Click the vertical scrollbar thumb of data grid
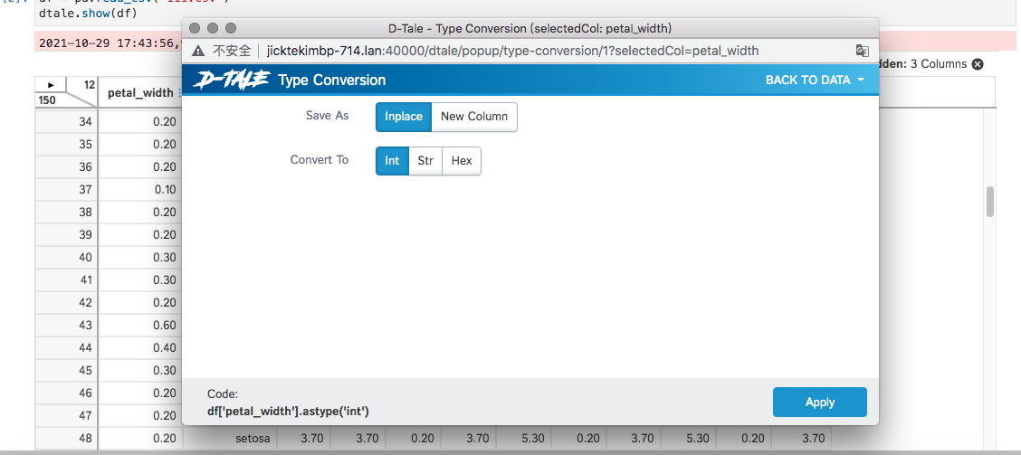Image resolution: width=1021 pixels, height=455 pixels. click(990, 202)
